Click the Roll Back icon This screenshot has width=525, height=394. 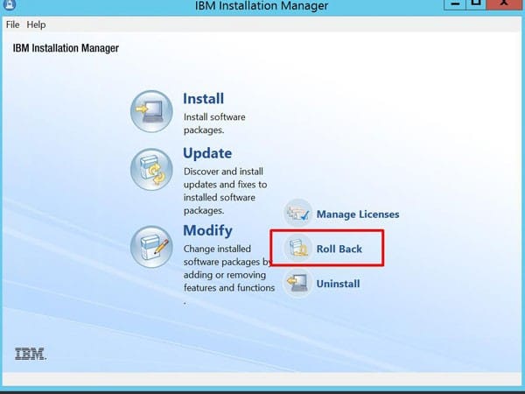click(x=297, y=249)
